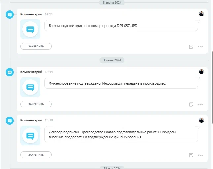This screenshot has width=213, height=169.
Task: Click the 14:21 timestamp
Action: click(49, 14)
